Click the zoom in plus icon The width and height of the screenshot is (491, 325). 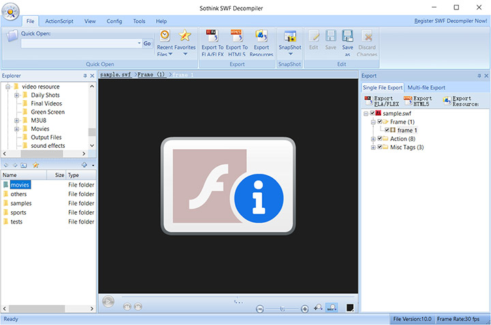(305, 309)
